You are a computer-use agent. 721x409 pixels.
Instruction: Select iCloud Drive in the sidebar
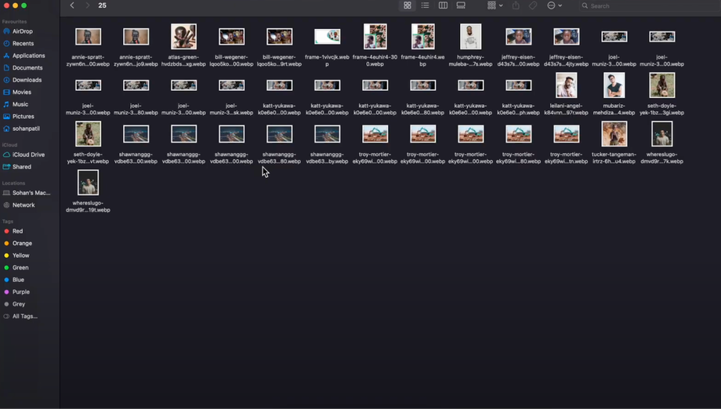(x=30, y=155)
